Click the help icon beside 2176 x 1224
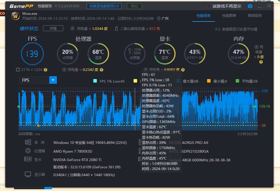Viewport: 280px width, 191px height. click(x=45, y=70)
